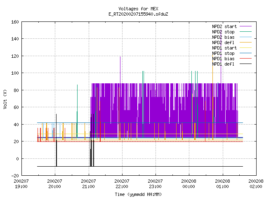264x198 pixels.
Task: Click the y-axis tick value 140
Action: [x=15, y=39]
